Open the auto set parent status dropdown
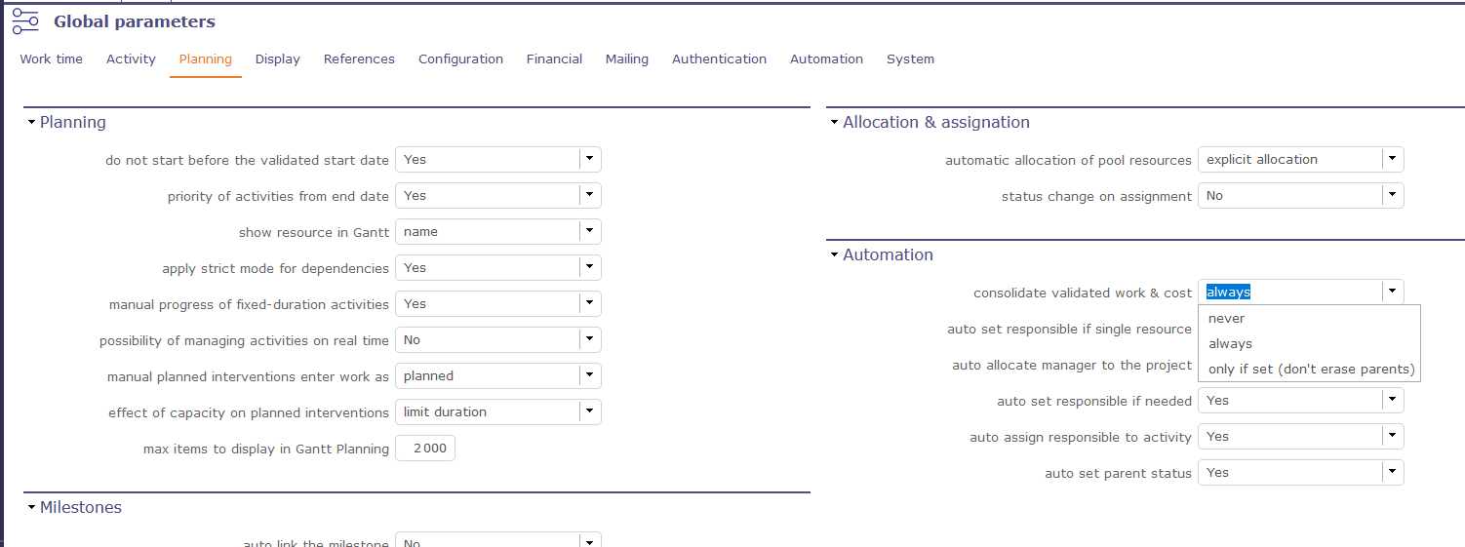1465x547 pixels. 1392,473
